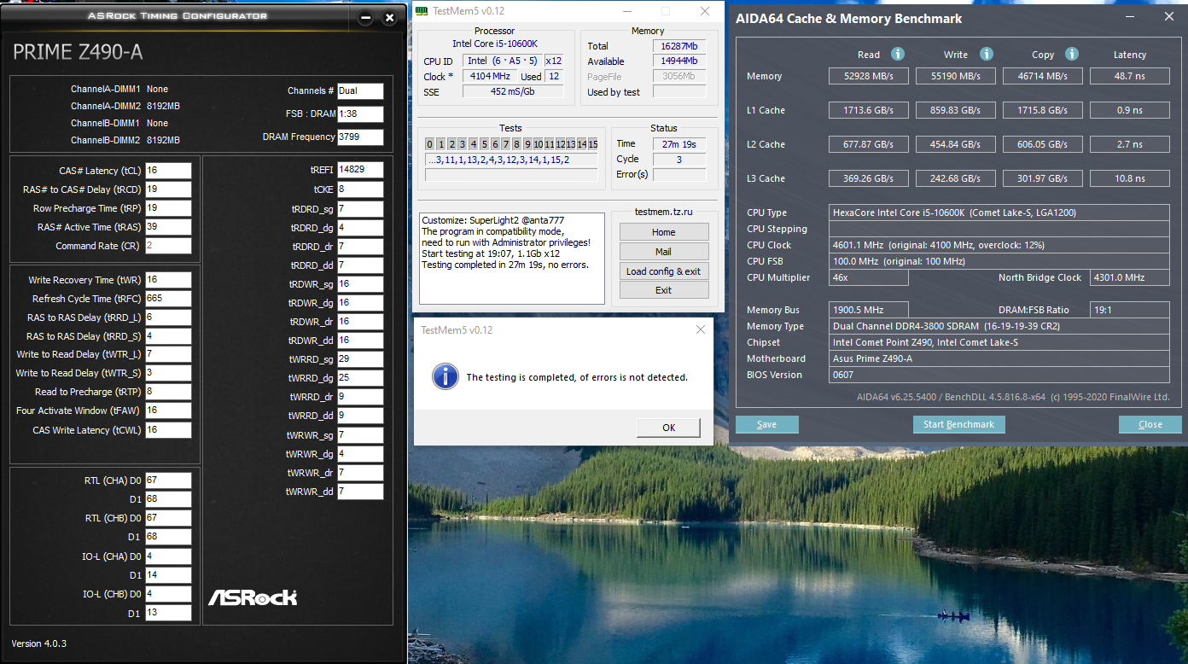The height and width of the screenshot is (664, 1188).
Task: Select the Memory Write value 55190 MB/s
Action: coord(957,76)
